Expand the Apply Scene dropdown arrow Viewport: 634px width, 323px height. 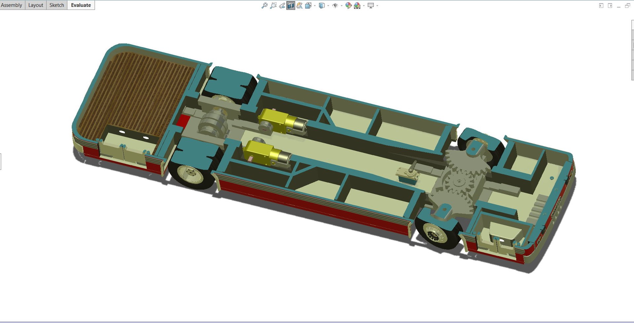click(364, 6)
